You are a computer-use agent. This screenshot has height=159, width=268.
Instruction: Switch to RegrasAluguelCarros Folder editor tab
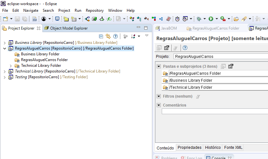(213, 28)
